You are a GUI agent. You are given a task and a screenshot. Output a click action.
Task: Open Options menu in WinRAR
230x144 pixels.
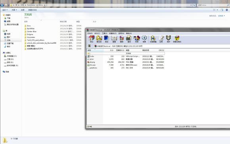(x=121, y=33)
